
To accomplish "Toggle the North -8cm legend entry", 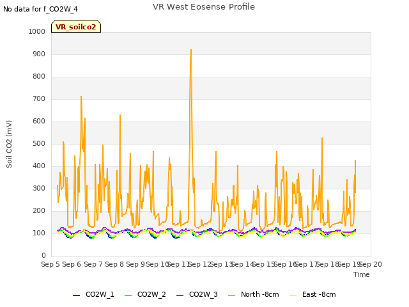I will 254,294.
